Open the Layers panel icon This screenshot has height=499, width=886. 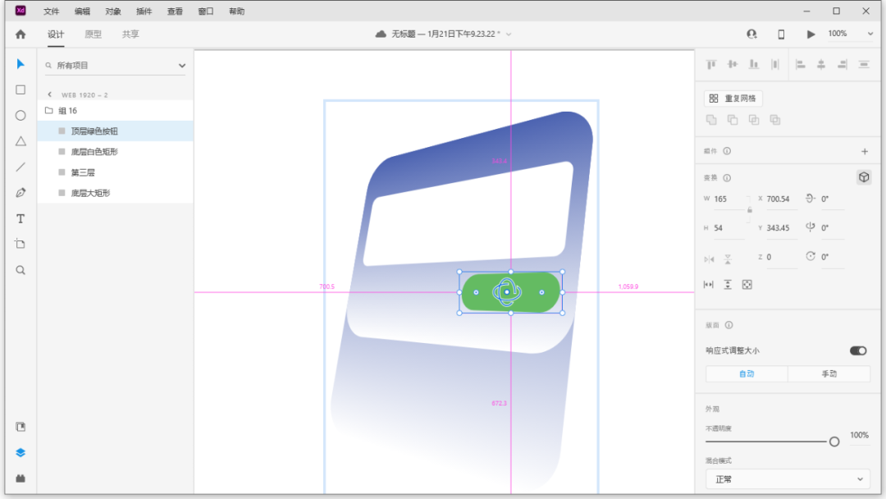point(21,452)
